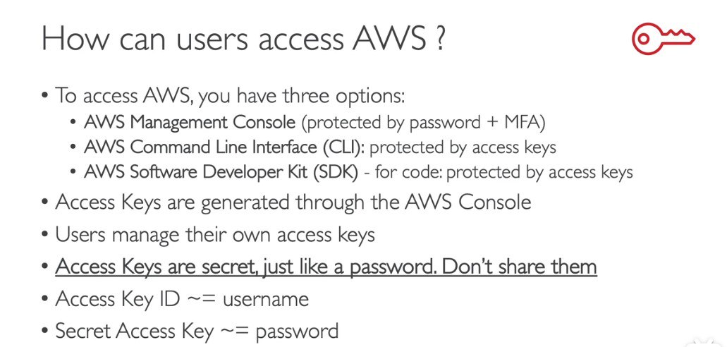Click 'To access AWS, you have three options' line
Screen dimensions: 727x347
click(x=231, y=97)
